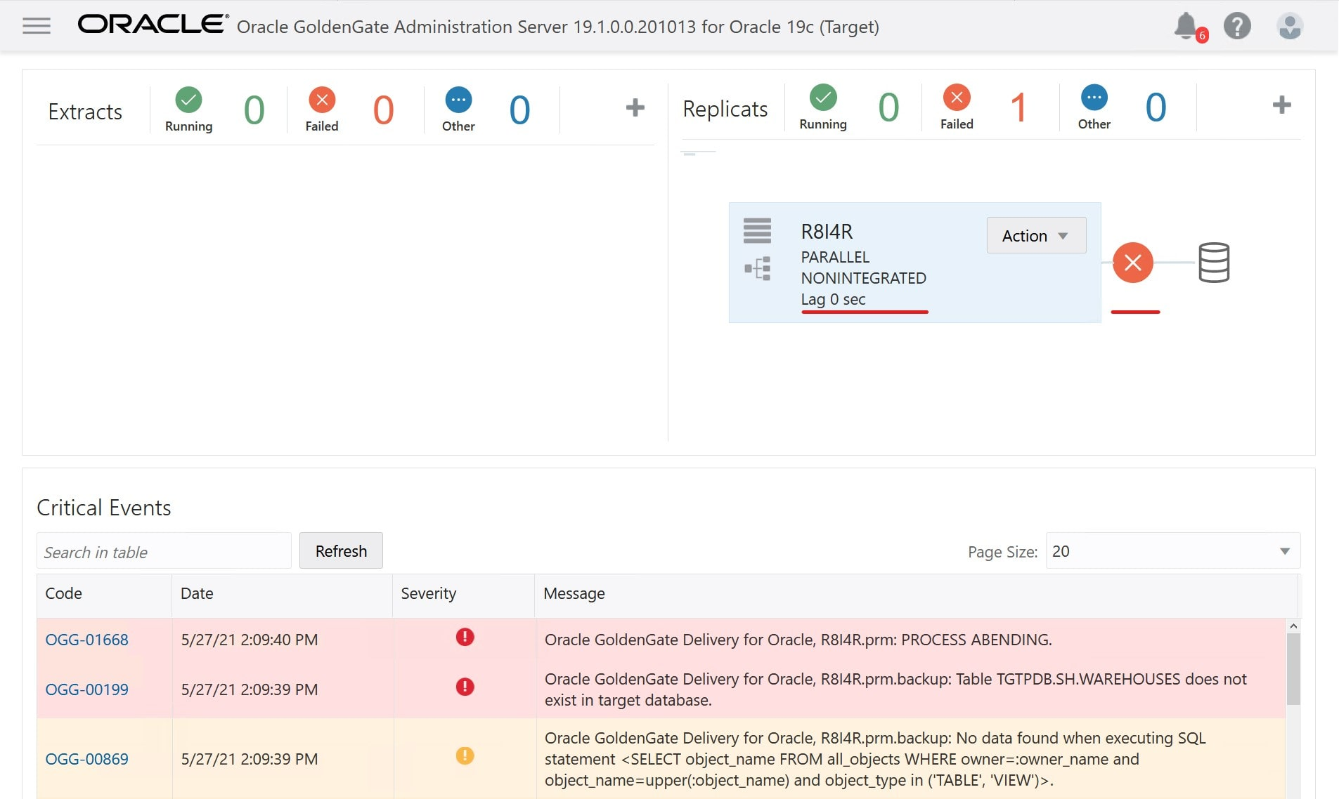1339x799 pixels.
Task: Click the Refresh button in Critical Events
Action: click(x=341, y=551)
